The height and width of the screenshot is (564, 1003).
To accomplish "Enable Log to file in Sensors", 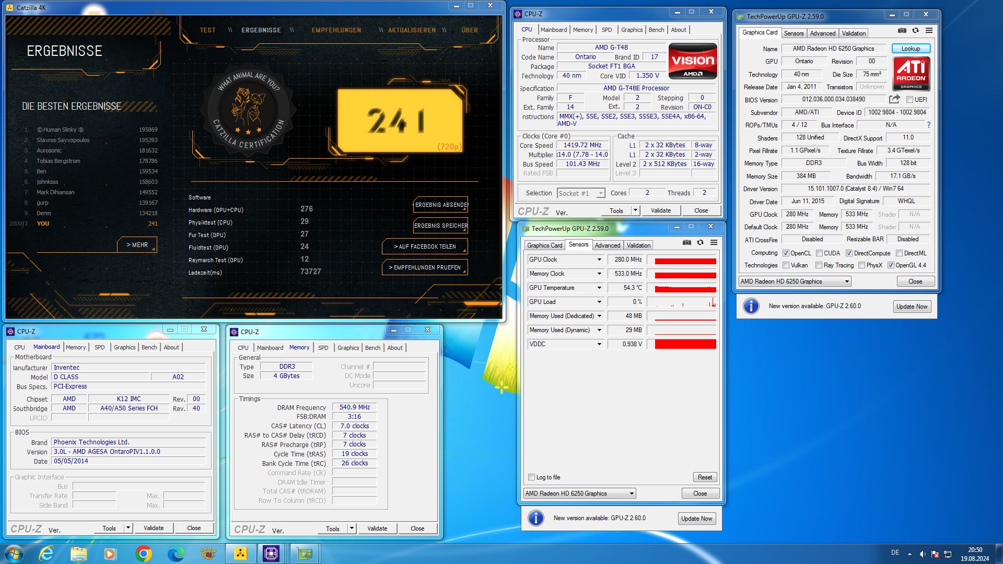I will 532,477.
